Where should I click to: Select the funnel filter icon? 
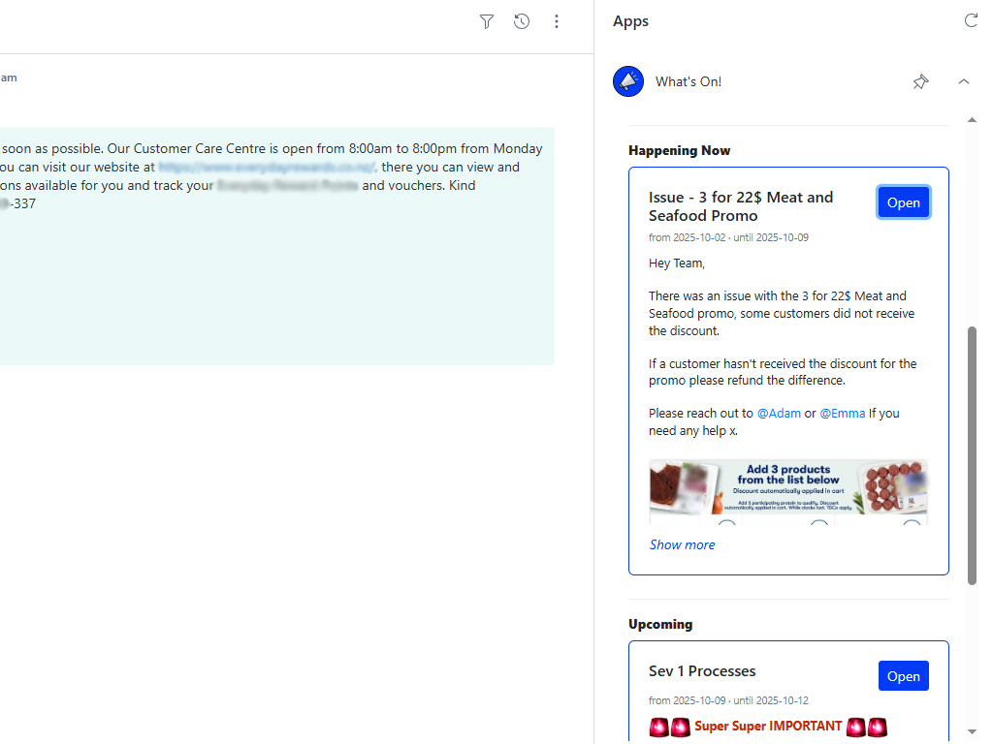[x=487, y=21]
